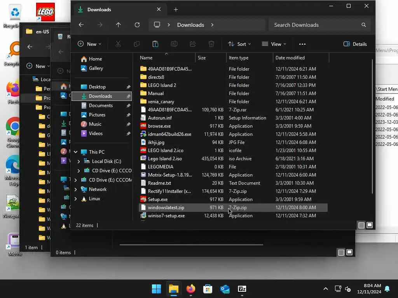Screen dimensions: 398x298
Task: Show hidden system tray icons
Action: pos(326,289)
